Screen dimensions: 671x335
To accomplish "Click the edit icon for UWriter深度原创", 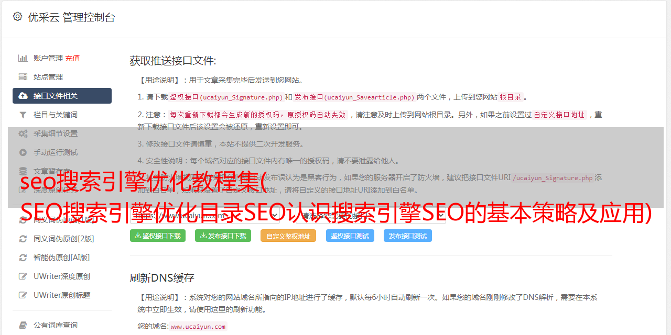I will [23, 276].
